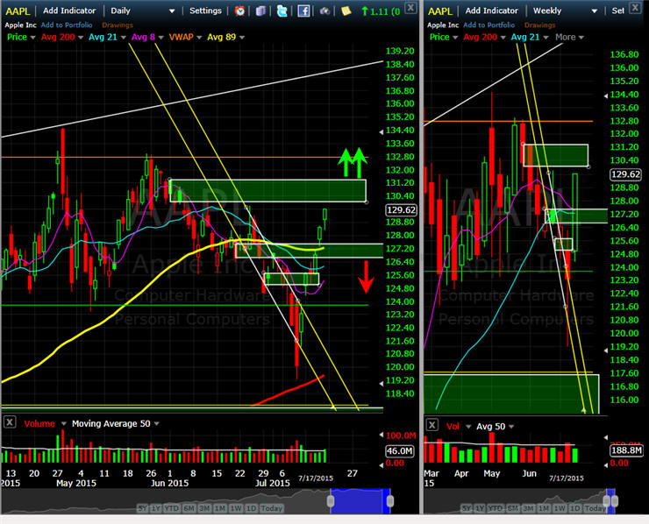Viewport: 649px width, 524px height.
Task: Click the 46.0M volume label
Action: click(400, 450)
